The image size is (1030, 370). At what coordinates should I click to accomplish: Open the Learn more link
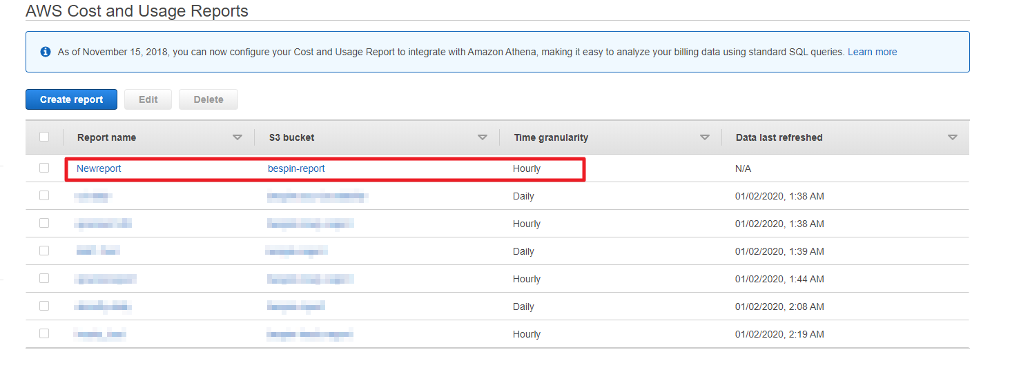pos(872,52)
